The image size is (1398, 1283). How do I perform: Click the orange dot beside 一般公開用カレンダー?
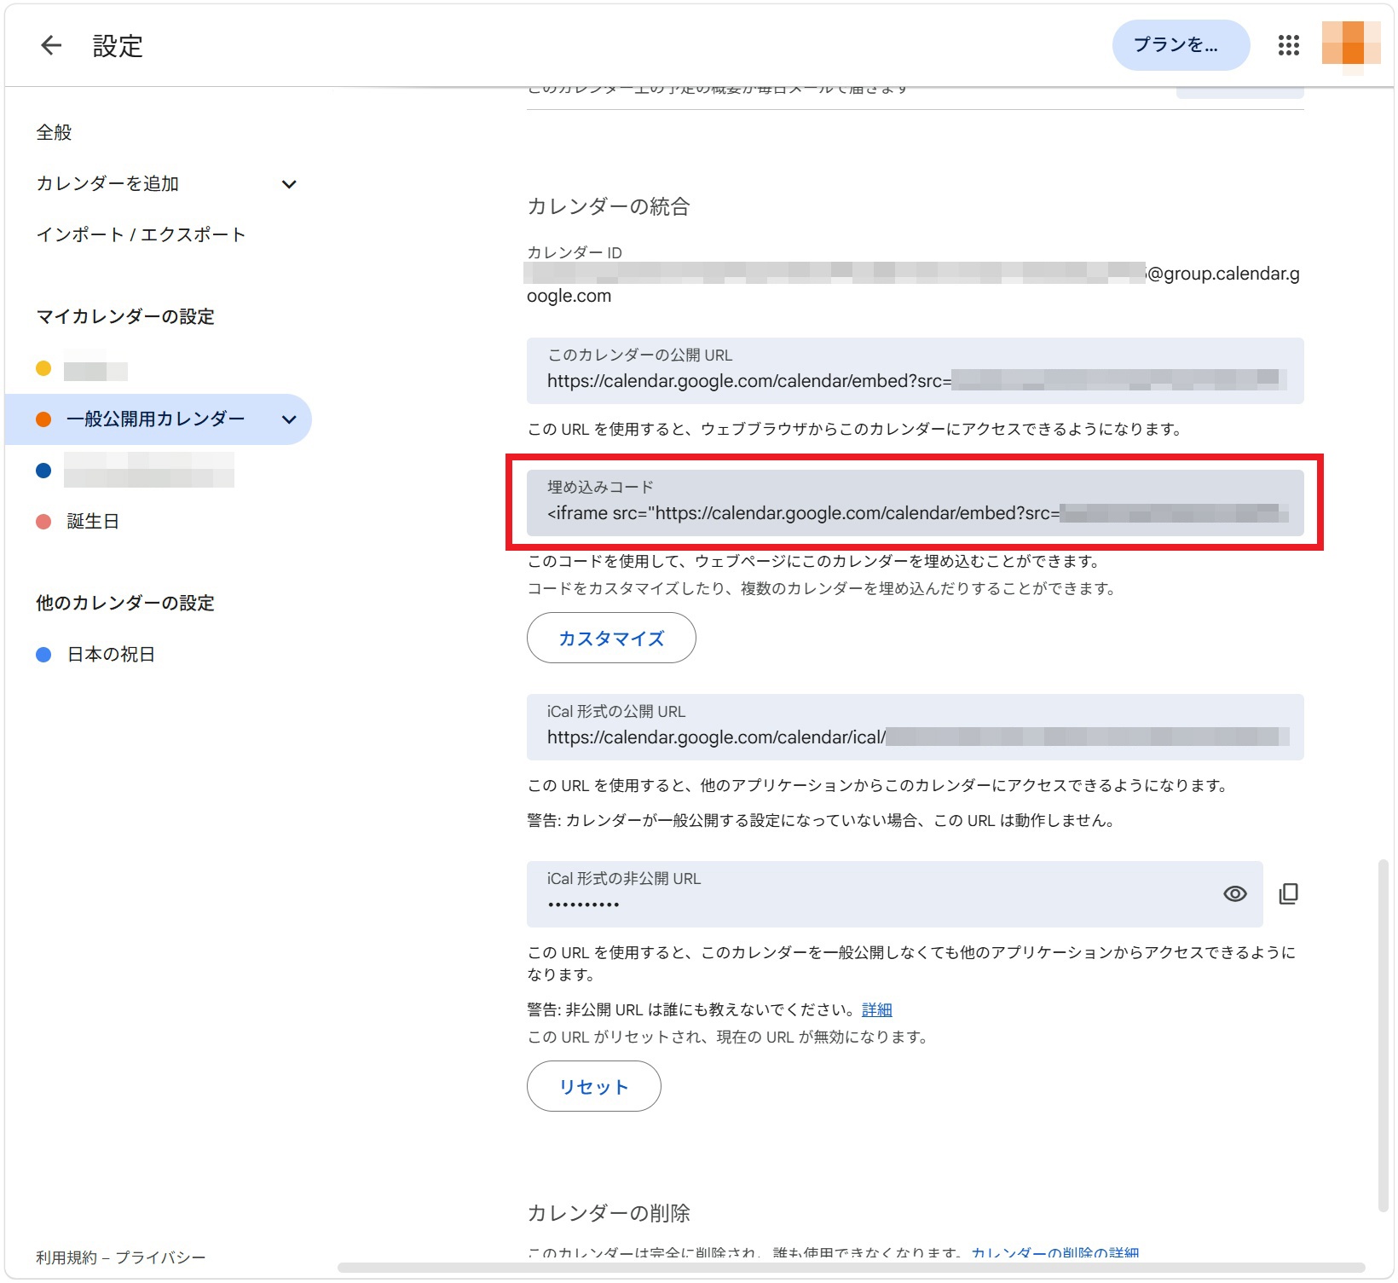click(x=43, y=419)
